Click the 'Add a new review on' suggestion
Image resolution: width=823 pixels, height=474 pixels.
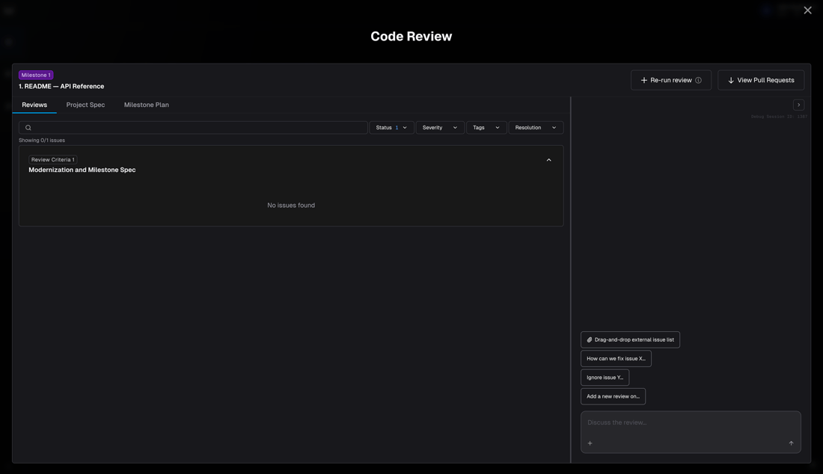(x=613, y=396)
